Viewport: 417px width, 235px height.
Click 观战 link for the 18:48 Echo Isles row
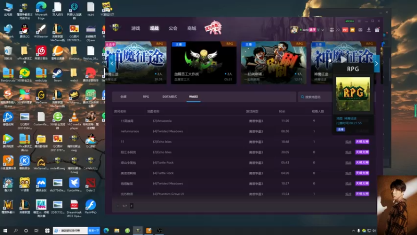pos(348,142)
